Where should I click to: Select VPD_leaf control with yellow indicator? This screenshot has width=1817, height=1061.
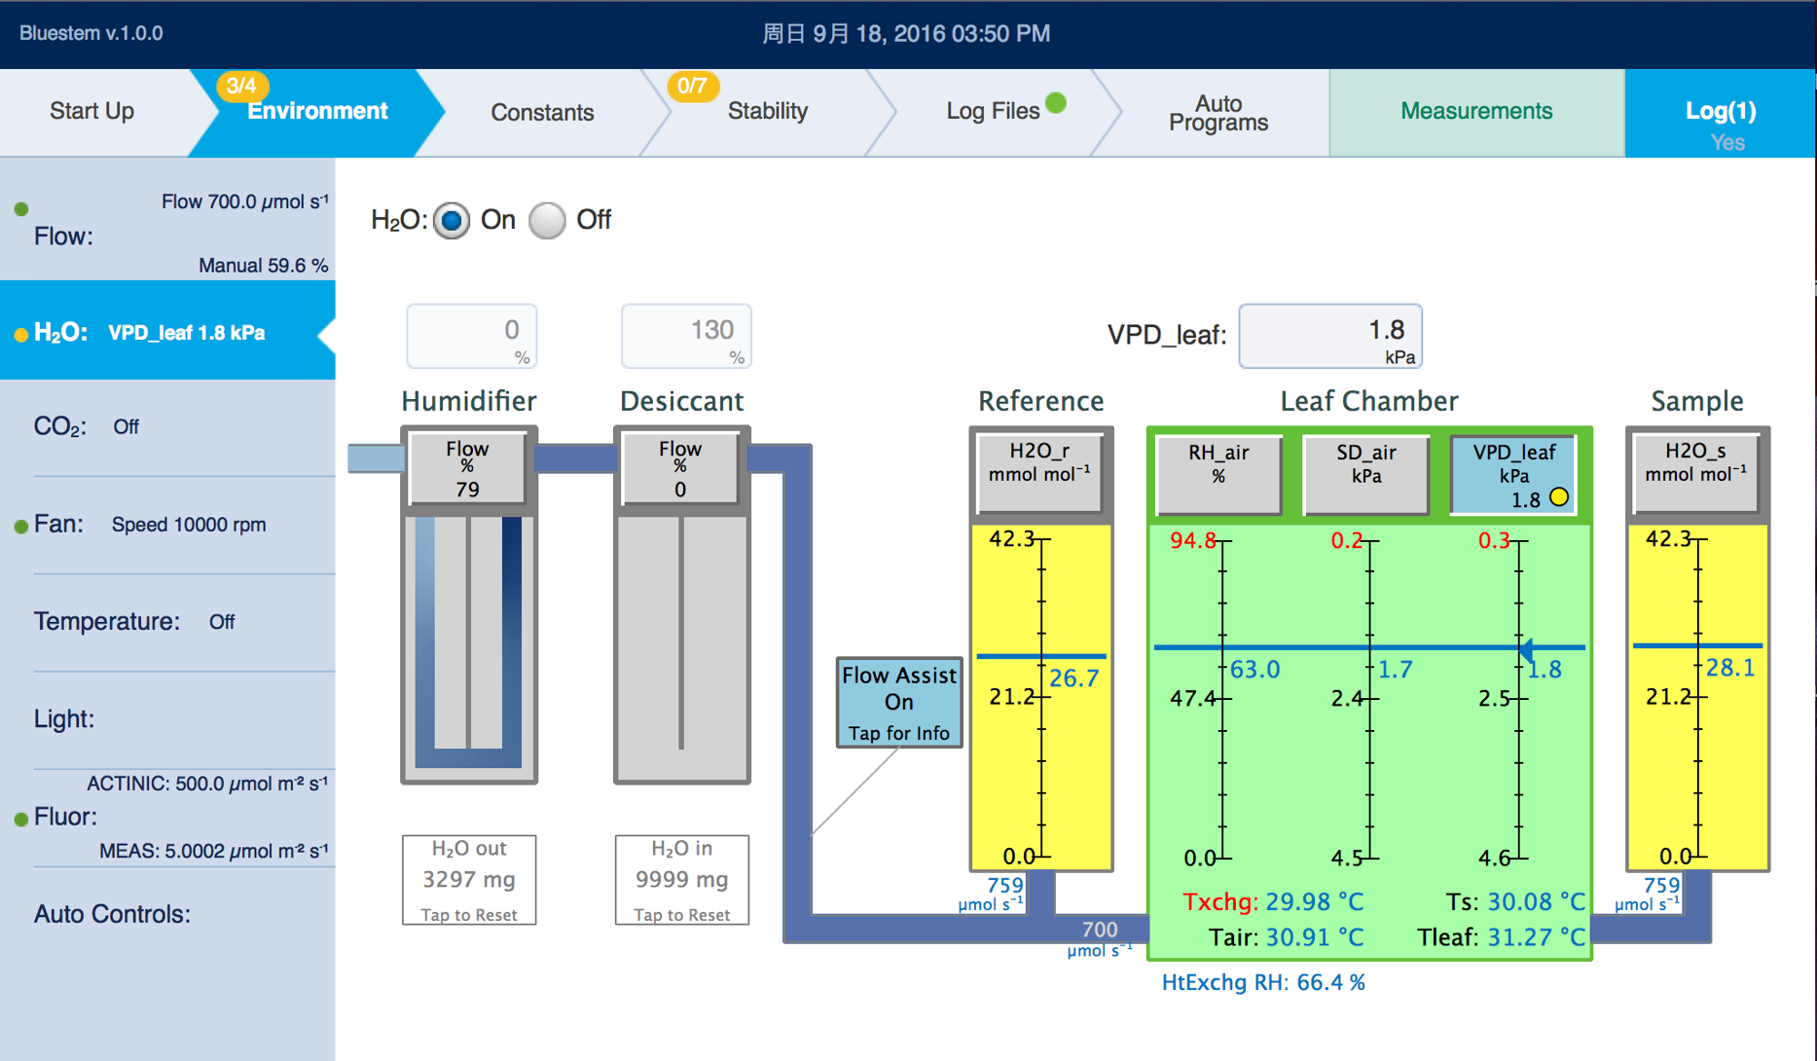pyautogui.click(x=1513, y=475)
